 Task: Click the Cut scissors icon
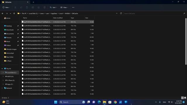click(x=15, y=7)
